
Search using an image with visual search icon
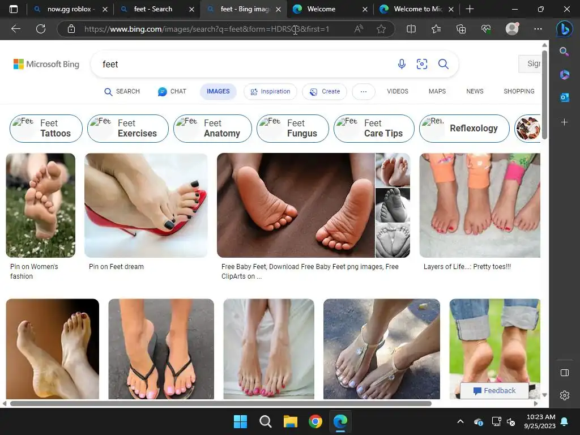(422, 64)
